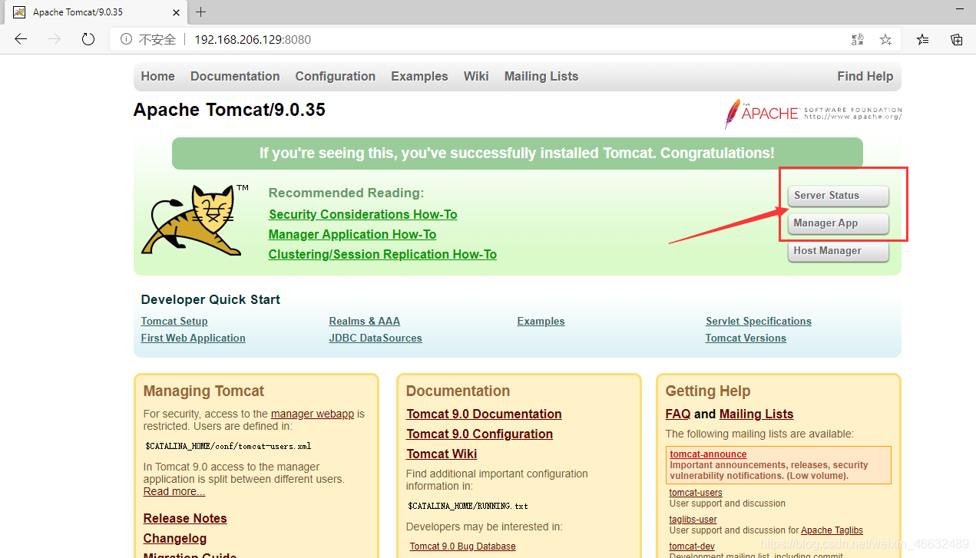Click the Managing Tomcat heading
The height and width of the screenshot is (558, 976).
[x=203, y=391]
